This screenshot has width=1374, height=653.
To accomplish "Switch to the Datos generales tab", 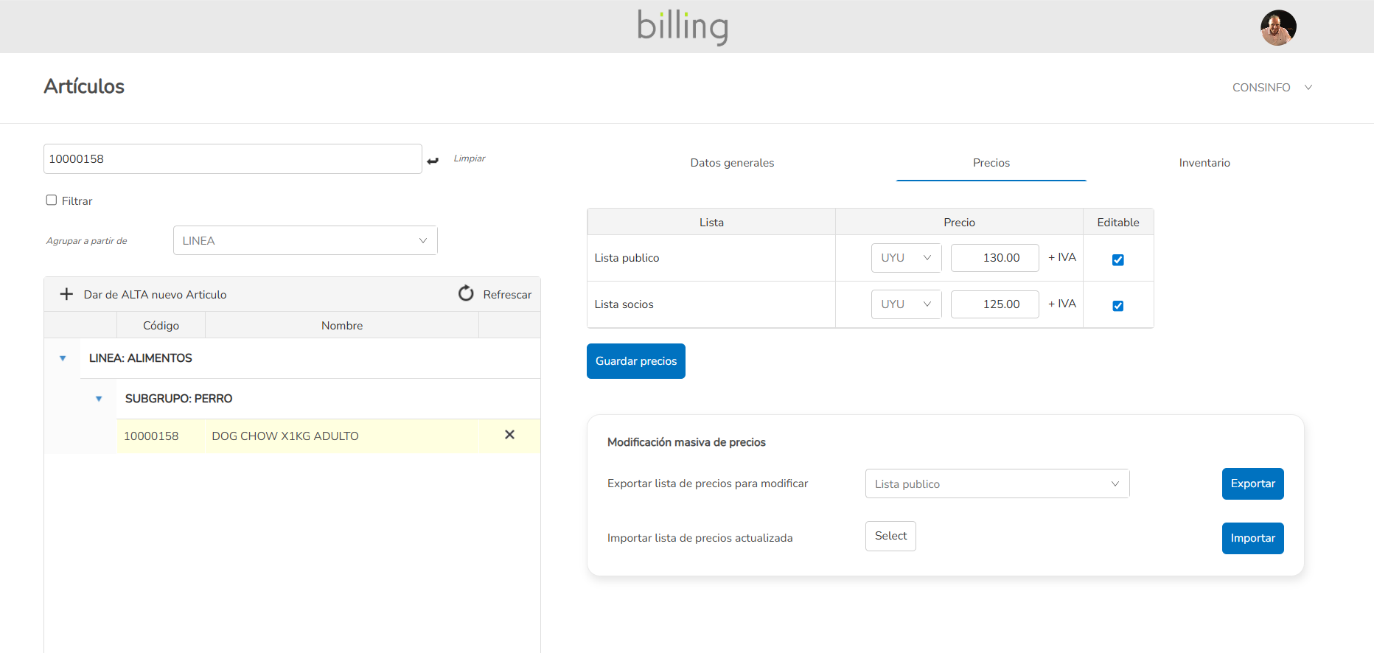I will (x=732, y=163).
